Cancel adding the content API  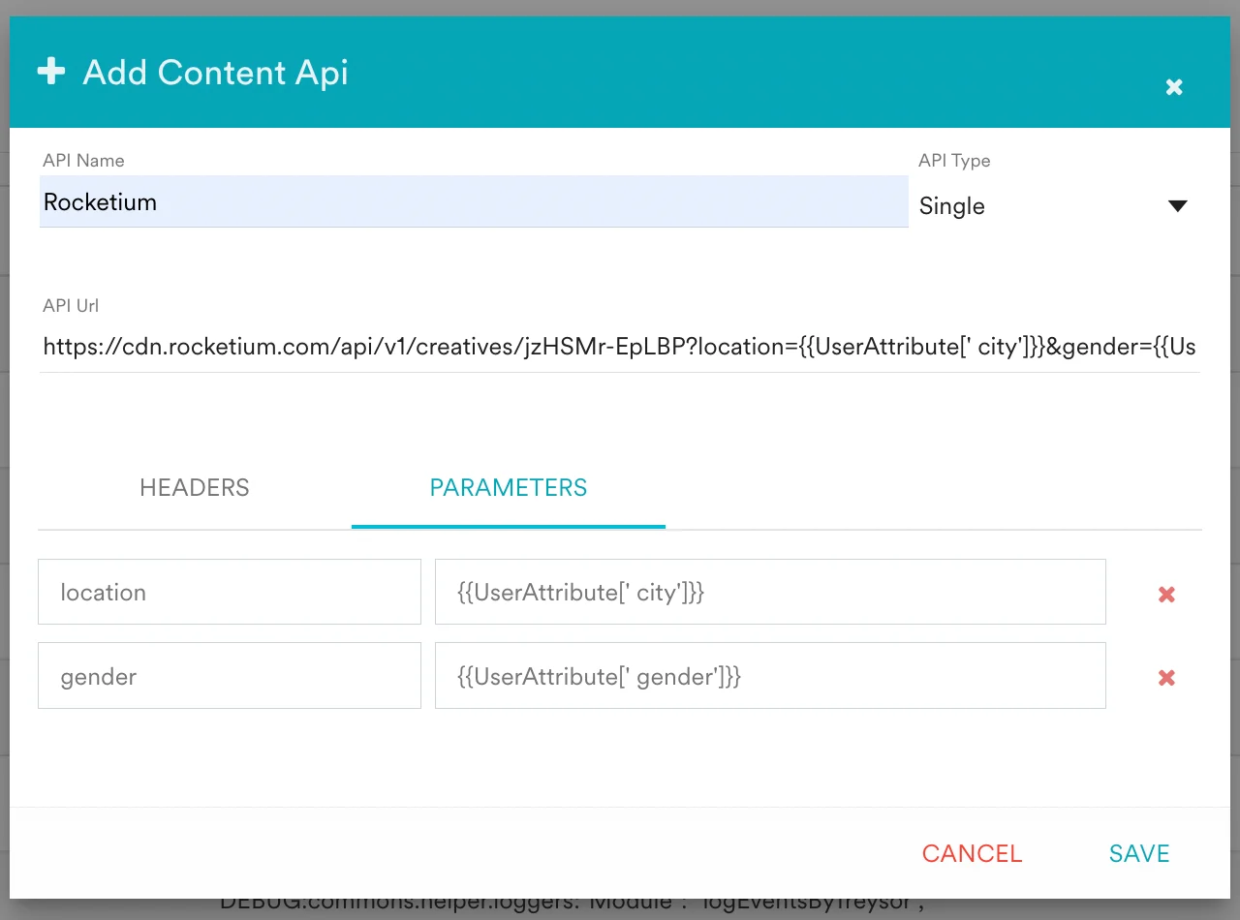click(972, 853)
